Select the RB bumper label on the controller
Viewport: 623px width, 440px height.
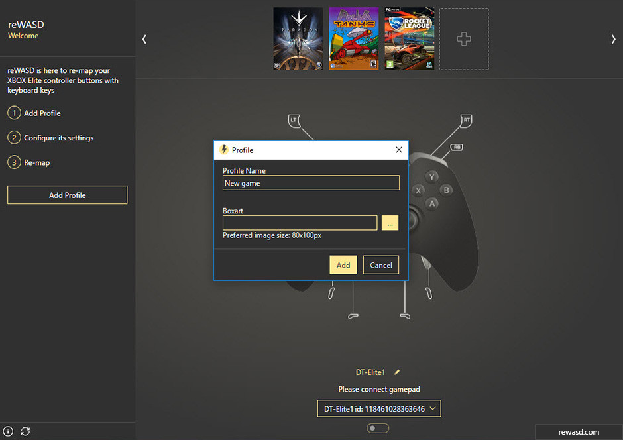(457, 147)
